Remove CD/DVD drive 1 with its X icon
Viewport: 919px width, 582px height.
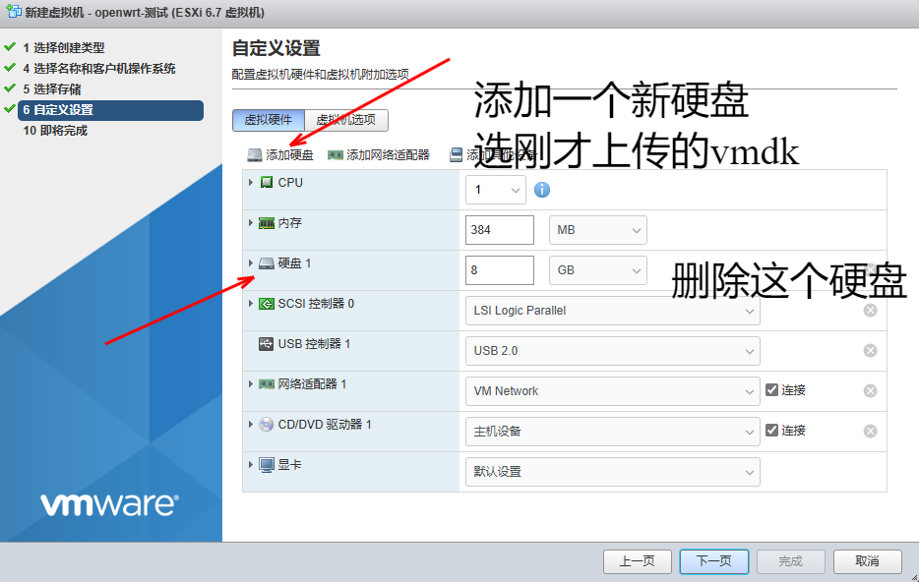tap(871, 431)
